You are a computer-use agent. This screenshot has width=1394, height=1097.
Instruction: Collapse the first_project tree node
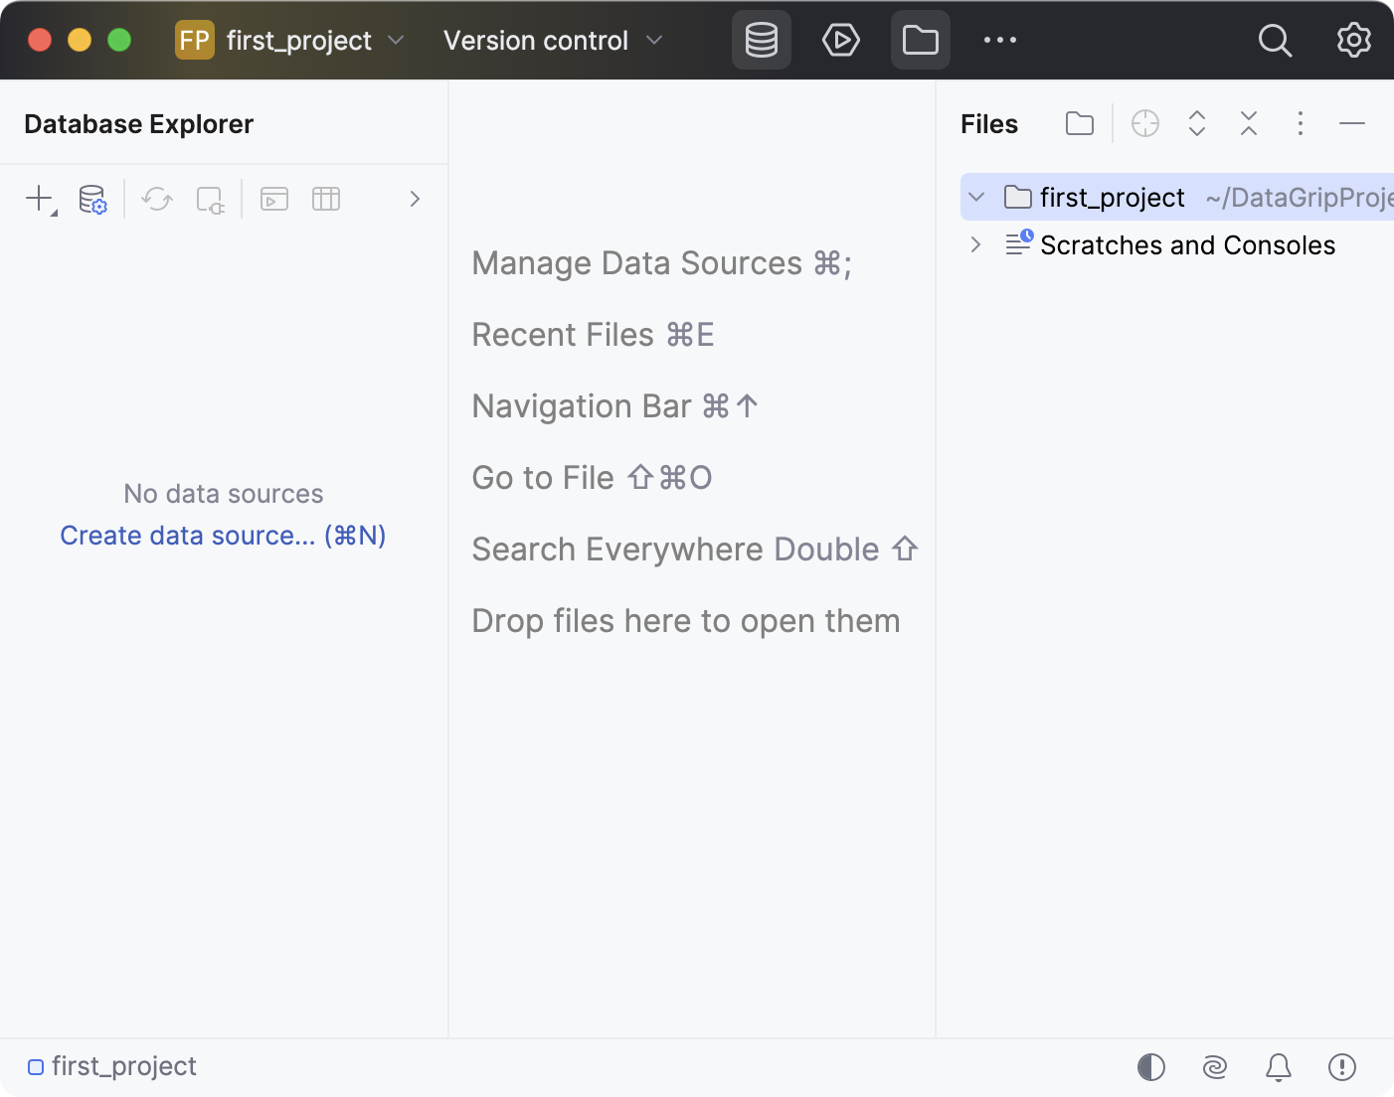975,197
